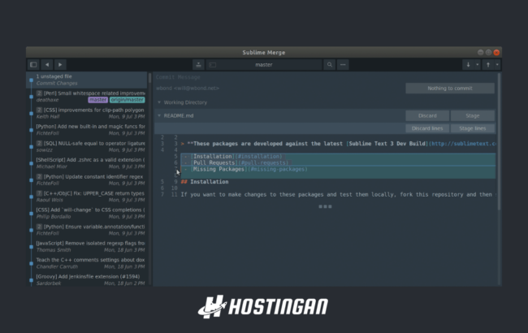Open the stash icon button
The width and height of the screenshot is (528, 333).
(x=199, y=65)
